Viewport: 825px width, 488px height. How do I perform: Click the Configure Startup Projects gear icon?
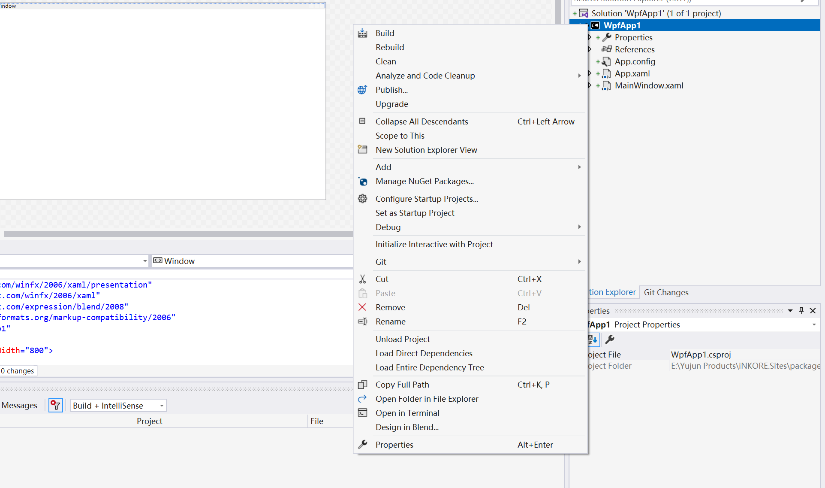click(x=362, y=199)
